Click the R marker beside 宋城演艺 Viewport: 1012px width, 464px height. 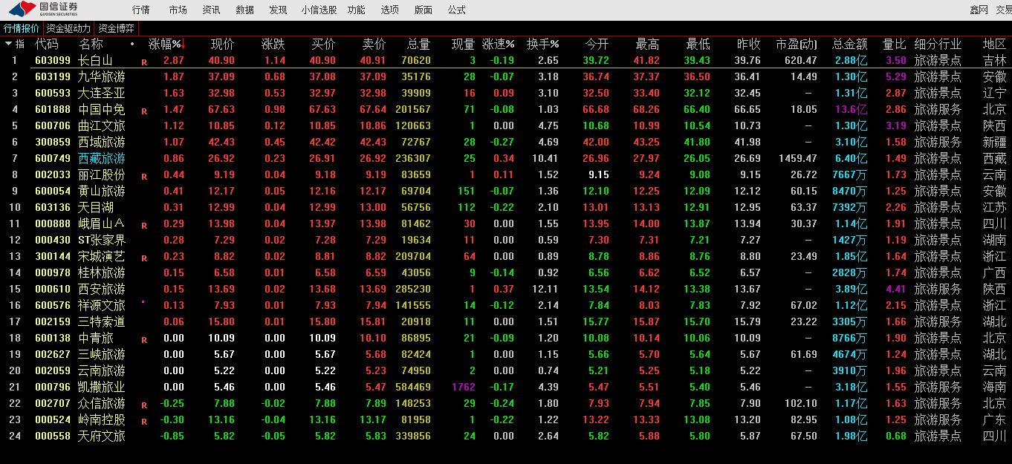point(144,258)
